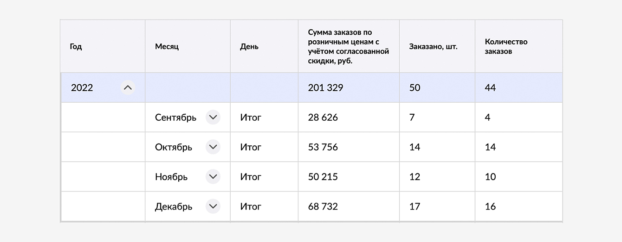
Task: Click the Сентябрь sum cell 28 626
Action: (x=323, y=118)
